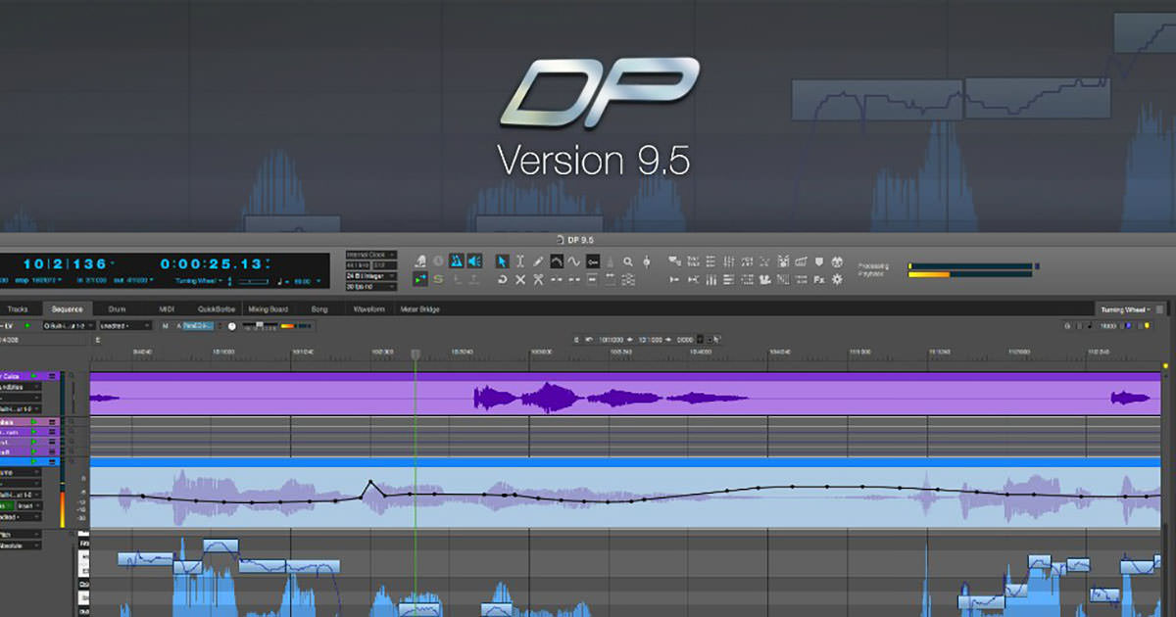Open the Mixing Board faders shortcut icon
The height and width of the screenshot is (617, 1176).
click(x=710, y=280)
